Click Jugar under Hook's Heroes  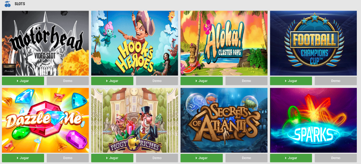point(112,81)
